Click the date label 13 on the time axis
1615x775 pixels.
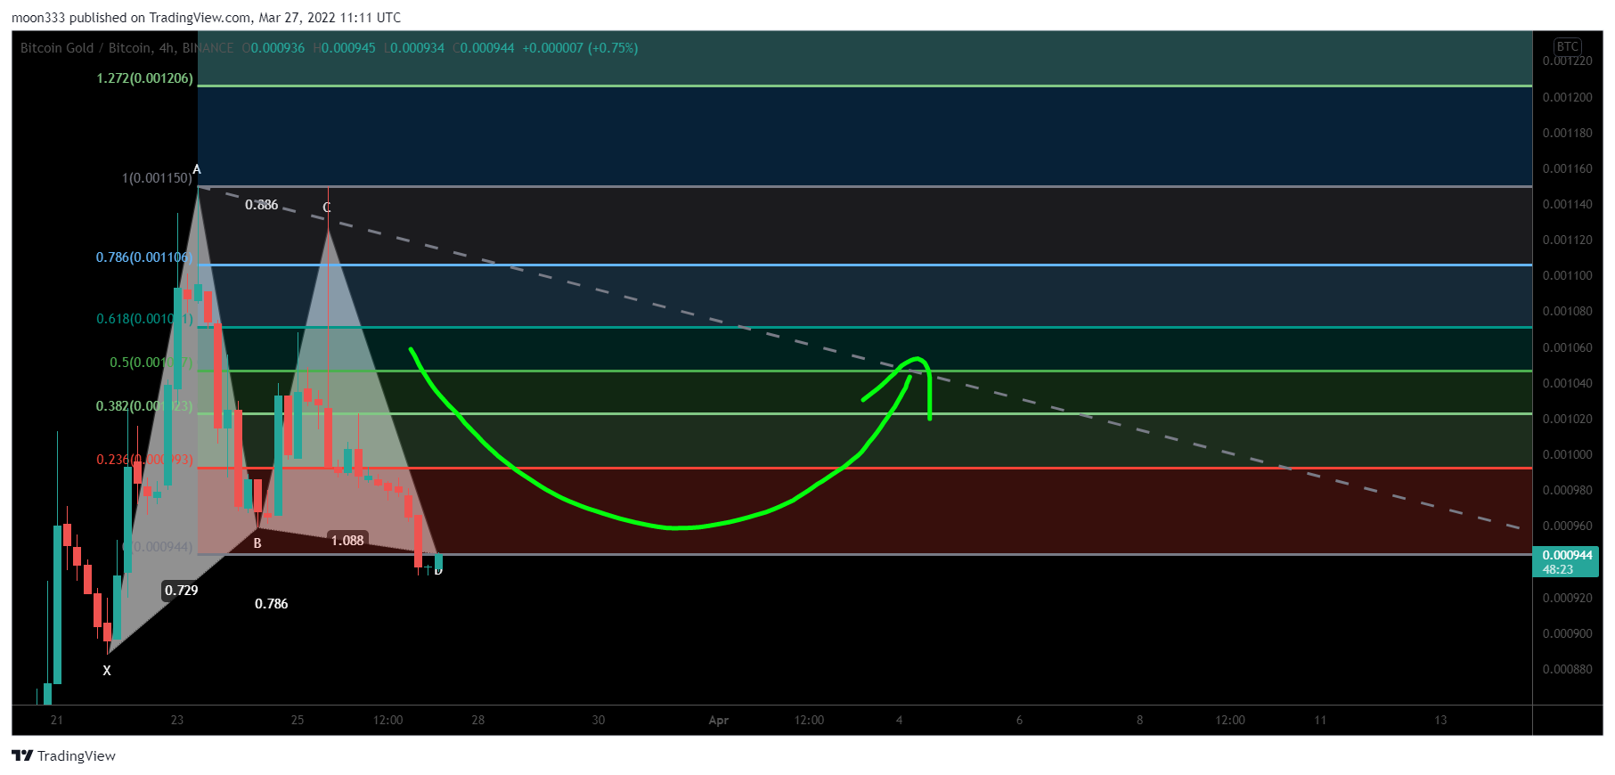[x=1440, y=720]
